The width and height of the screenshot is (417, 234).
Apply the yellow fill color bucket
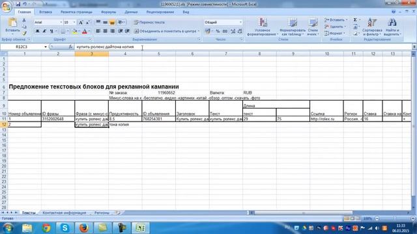(75, 31)
